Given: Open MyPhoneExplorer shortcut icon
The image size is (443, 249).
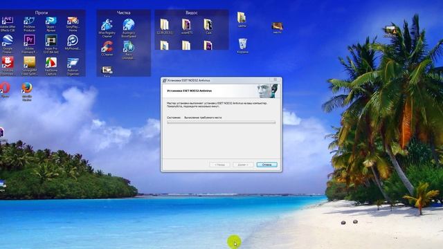Looking at the screenshot, I should tap(73, 43).
